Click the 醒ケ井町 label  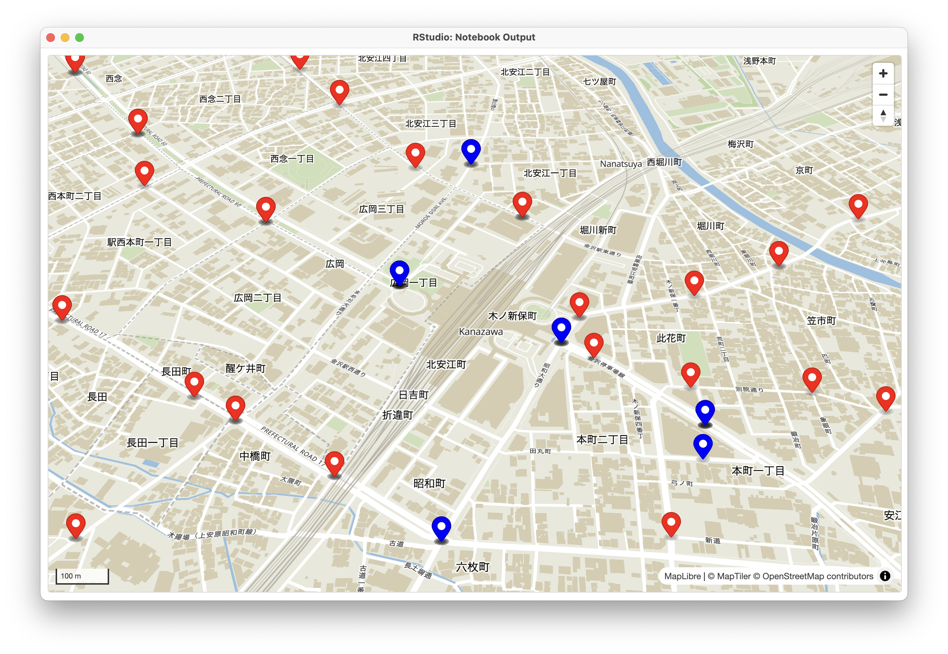point(245,369)
